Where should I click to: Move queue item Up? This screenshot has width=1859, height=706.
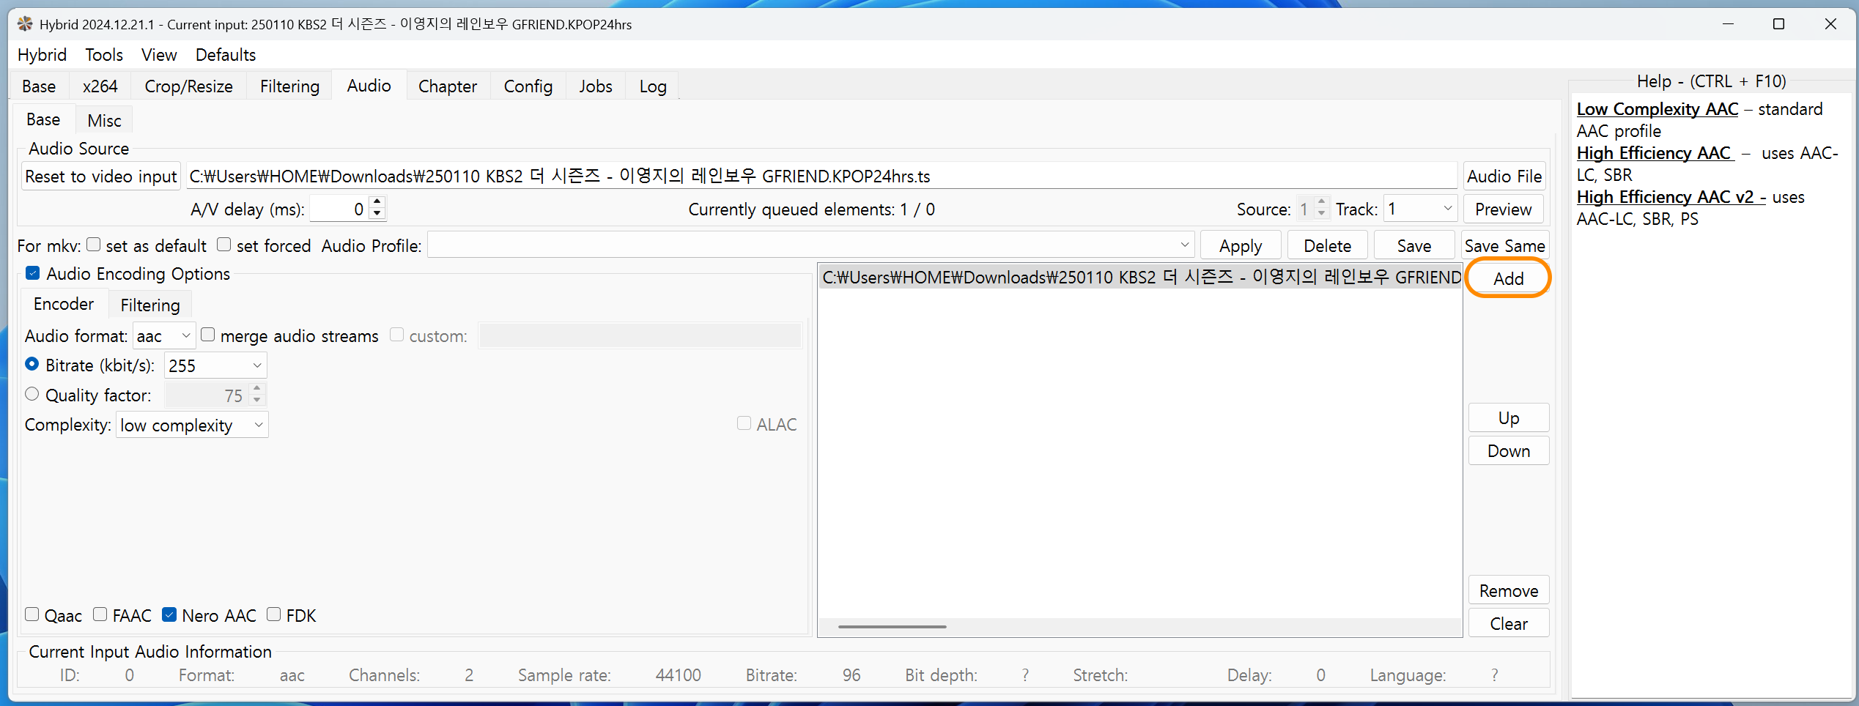[1509, 418]
